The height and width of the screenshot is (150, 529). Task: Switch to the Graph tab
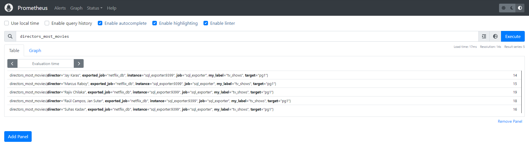point(35,50)
